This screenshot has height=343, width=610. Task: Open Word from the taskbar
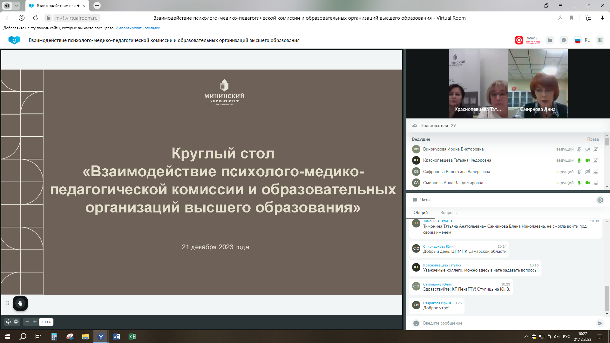tap(117, 337)
